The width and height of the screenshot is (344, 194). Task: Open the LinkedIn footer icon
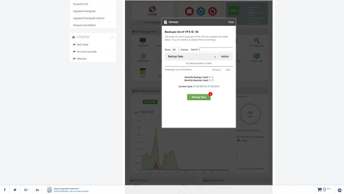[x=37, y=190]
